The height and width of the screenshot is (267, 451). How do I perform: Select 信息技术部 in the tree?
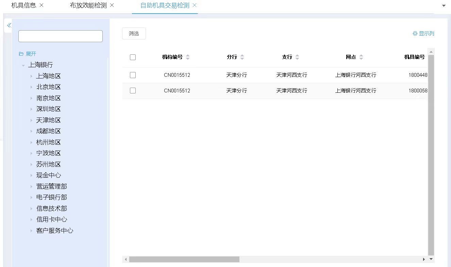[52, 209]
